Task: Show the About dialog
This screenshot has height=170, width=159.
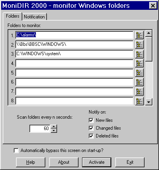Action: (x=64, y=162)
